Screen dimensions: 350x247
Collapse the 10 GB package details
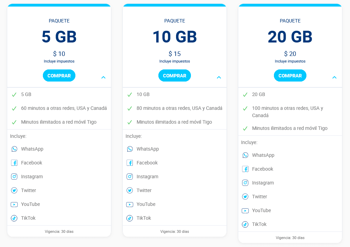[219, 77]
